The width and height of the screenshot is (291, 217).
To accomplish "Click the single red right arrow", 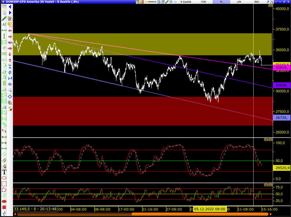I will [x=10, y=36].
